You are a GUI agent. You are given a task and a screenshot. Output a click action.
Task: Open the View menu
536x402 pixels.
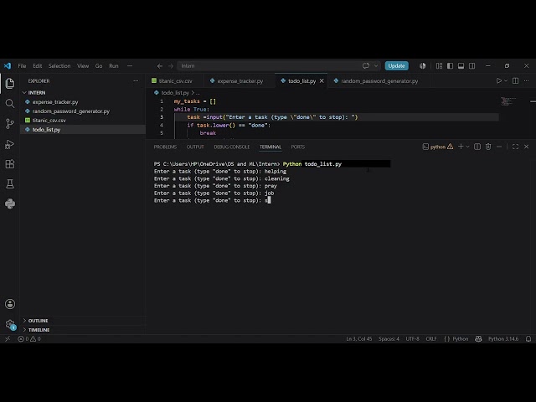point(83,65)
